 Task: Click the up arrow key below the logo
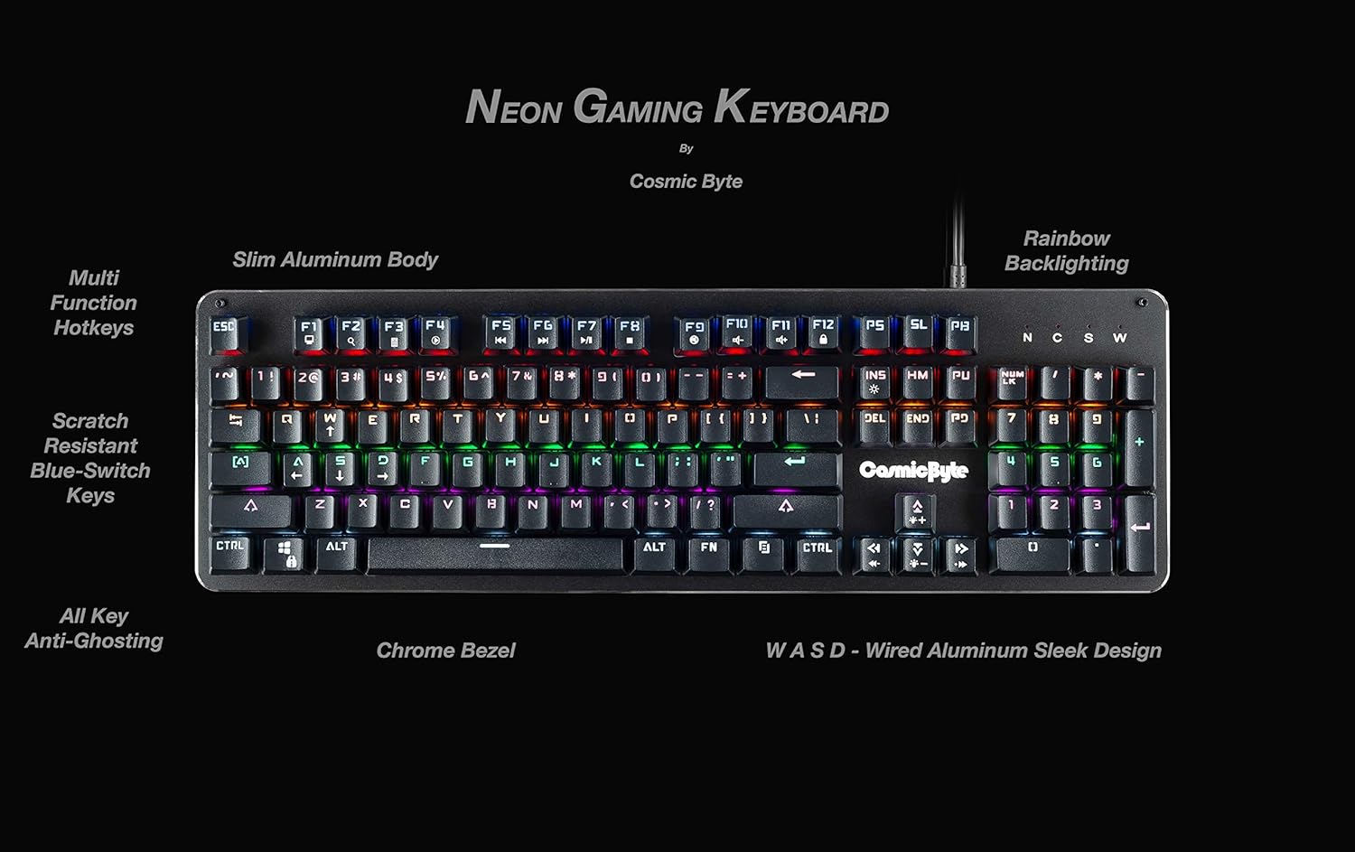click(916, 511)
